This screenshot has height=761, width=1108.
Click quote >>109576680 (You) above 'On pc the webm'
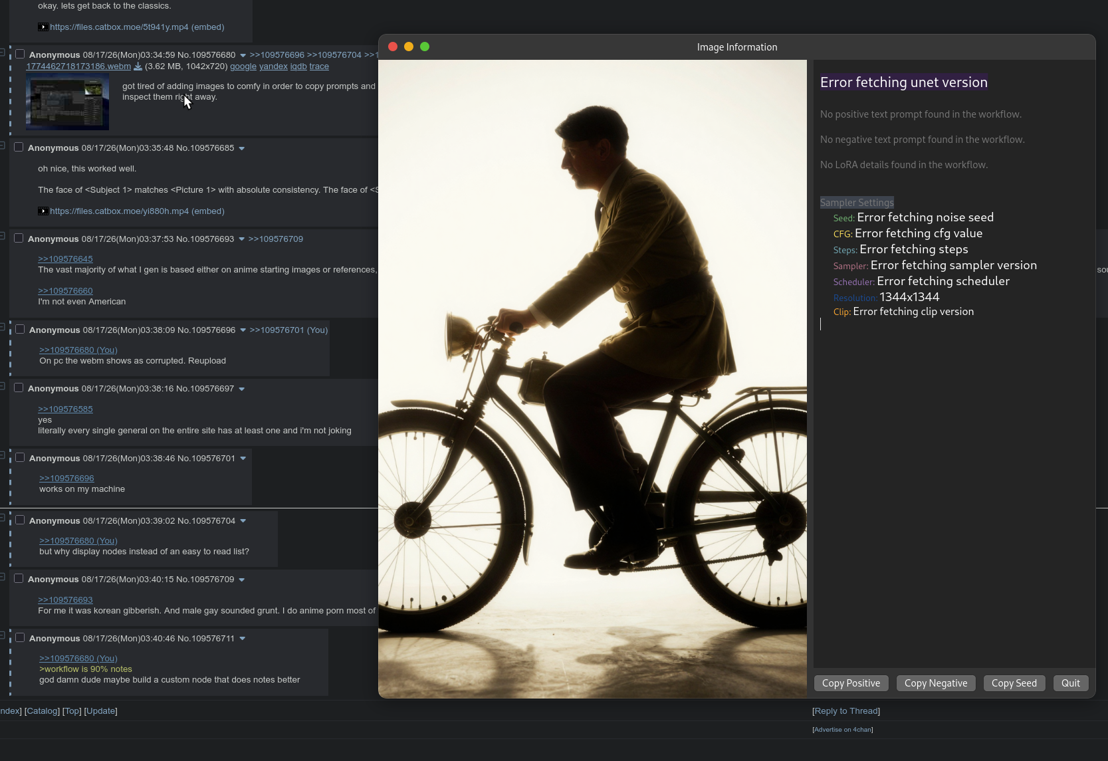[x=78, y=350]
